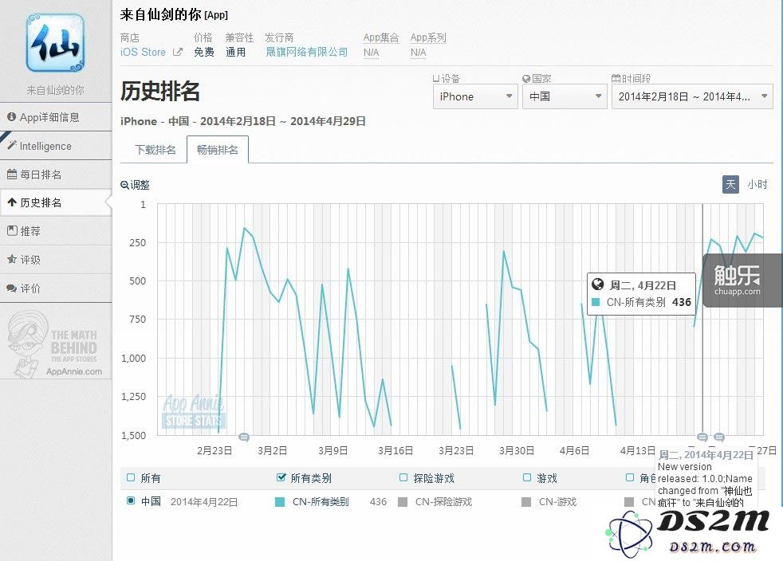
Task: Click the speech bubble icon beside 评价
Action: [11, 288]
